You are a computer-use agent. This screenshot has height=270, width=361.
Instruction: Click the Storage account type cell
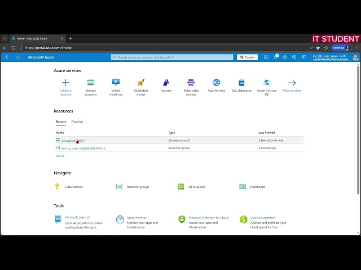tap(179, 140)
